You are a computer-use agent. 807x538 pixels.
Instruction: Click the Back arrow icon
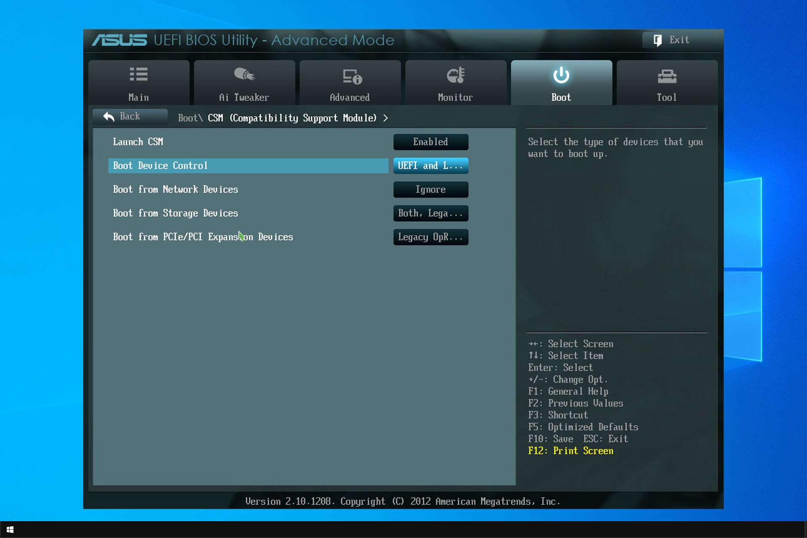[x=109, y=116]
